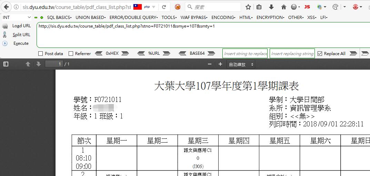
Task: Enable the Referrer checkbox
Action: point(71,54)
